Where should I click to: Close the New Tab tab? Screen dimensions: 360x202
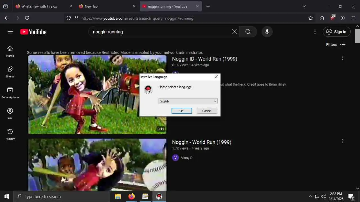(134, 6)
